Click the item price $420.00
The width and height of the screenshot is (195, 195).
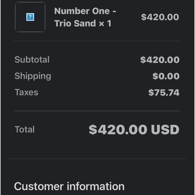point(160,17)
